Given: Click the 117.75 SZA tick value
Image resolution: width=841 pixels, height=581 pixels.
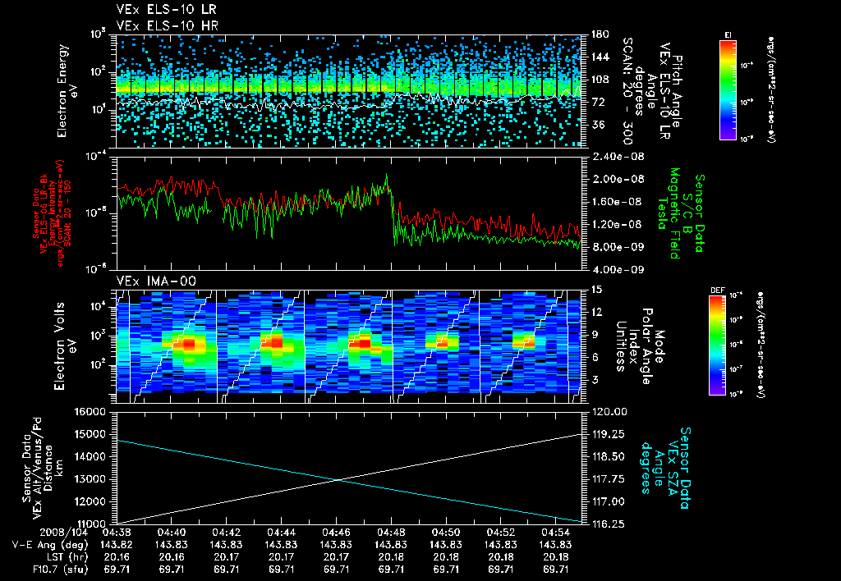Looking at the screenshot, I should [609, 479].
